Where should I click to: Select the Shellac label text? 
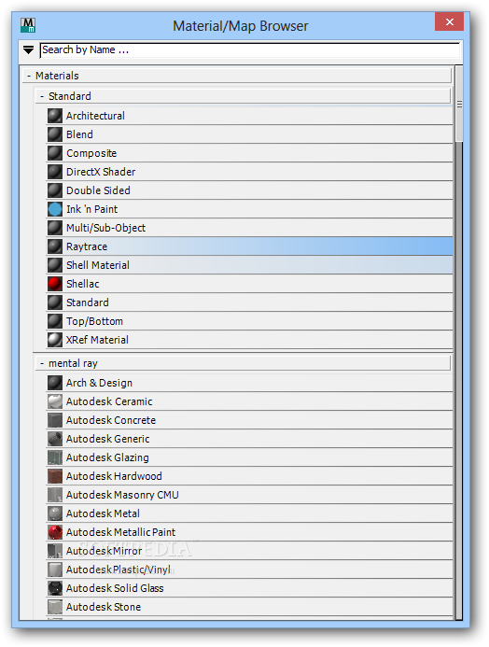(83, 284)
